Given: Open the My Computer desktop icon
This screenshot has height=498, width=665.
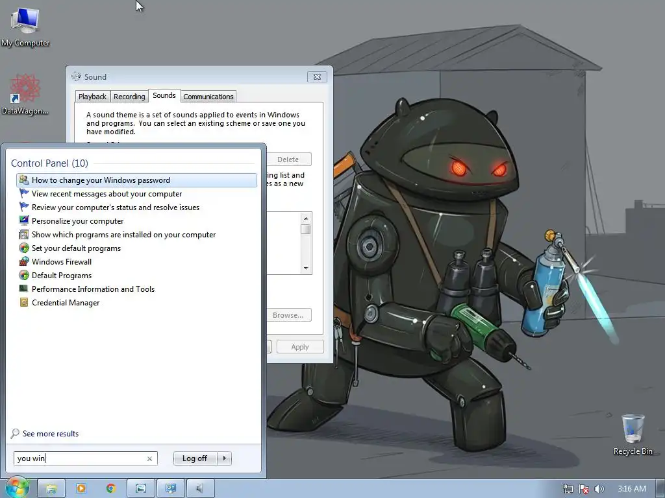Looking at the screenshot, I should [x=25, y=27].
